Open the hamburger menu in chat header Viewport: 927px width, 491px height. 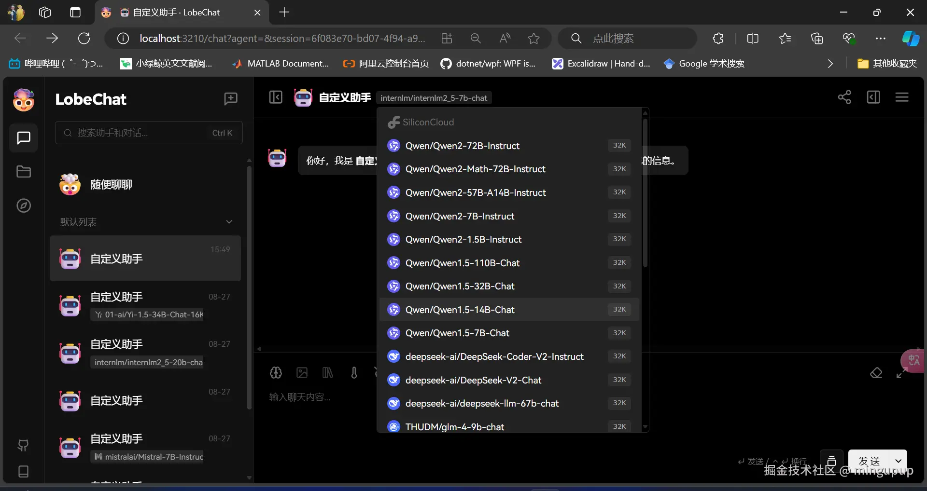[x=902, y=97]
